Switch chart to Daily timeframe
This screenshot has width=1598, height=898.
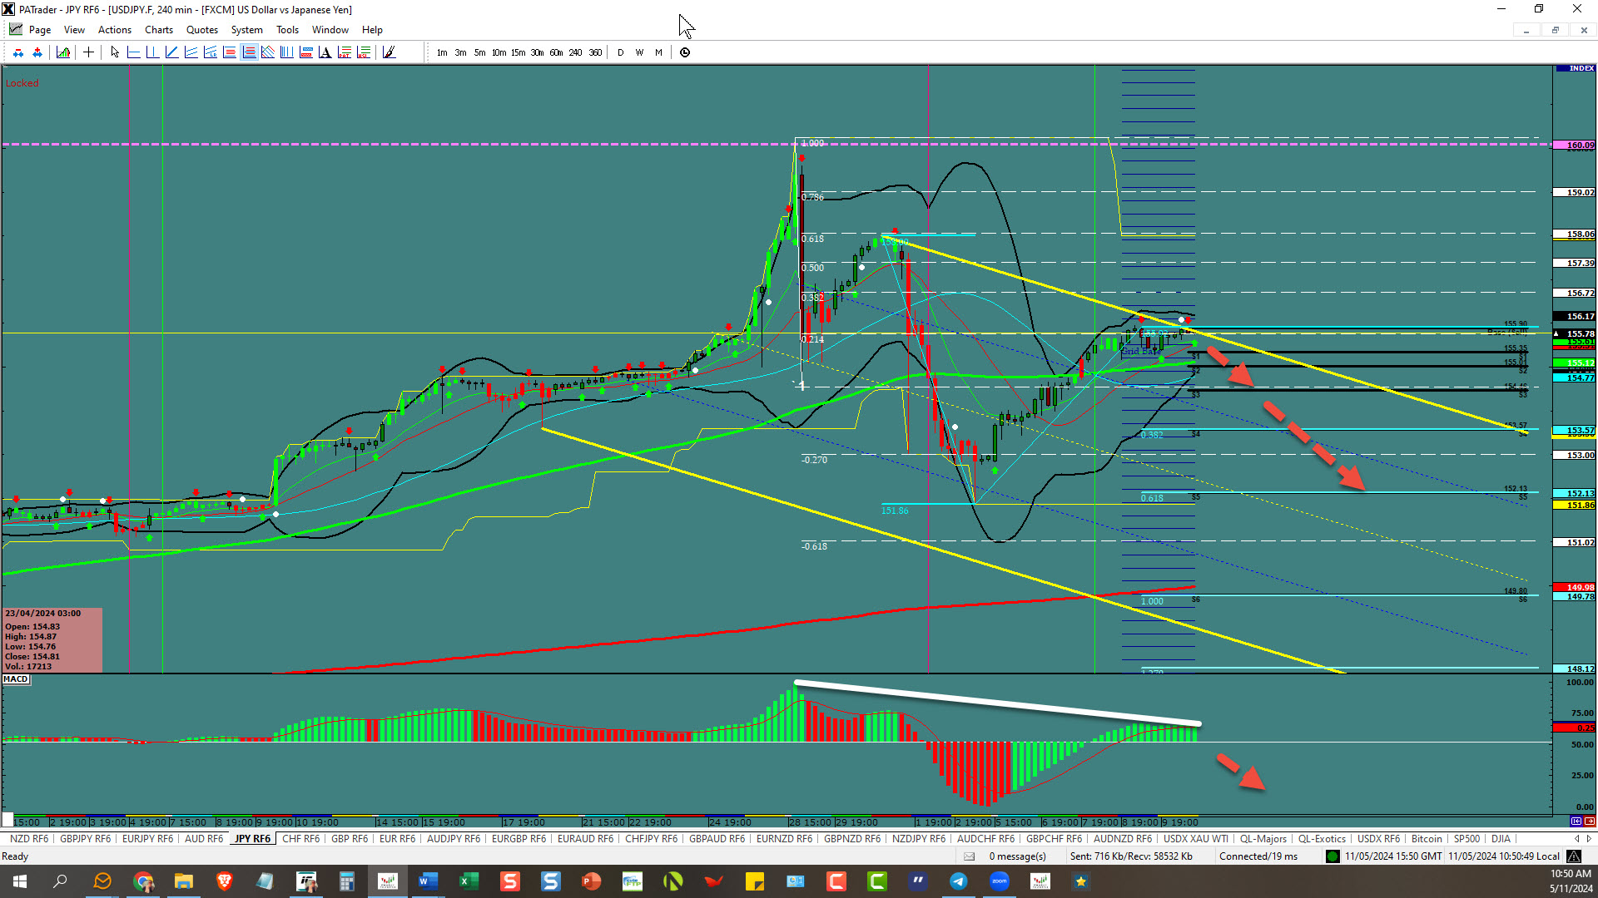tap(620, 52)
